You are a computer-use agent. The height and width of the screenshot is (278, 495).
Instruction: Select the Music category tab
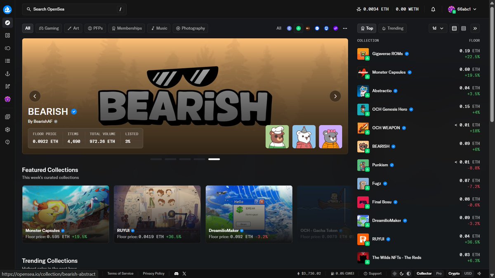(159, 28)
